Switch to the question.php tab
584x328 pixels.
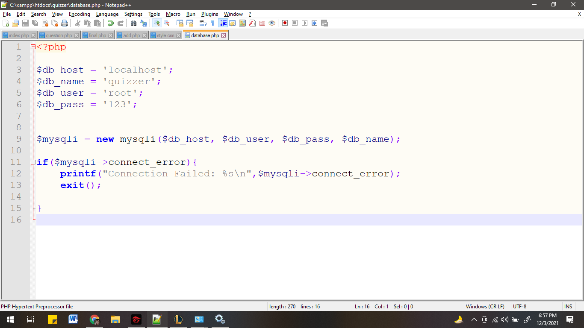[x=59, y=35]
